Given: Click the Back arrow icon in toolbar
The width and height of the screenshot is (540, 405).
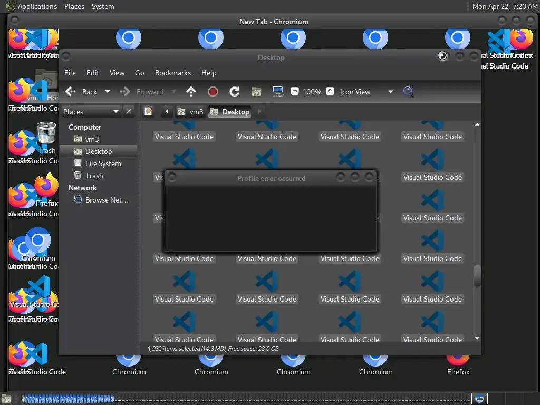Looking at the screenshot, I should pos(71,92).
